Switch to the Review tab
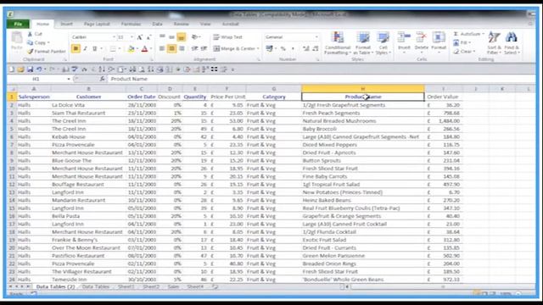 click(181, 24)
